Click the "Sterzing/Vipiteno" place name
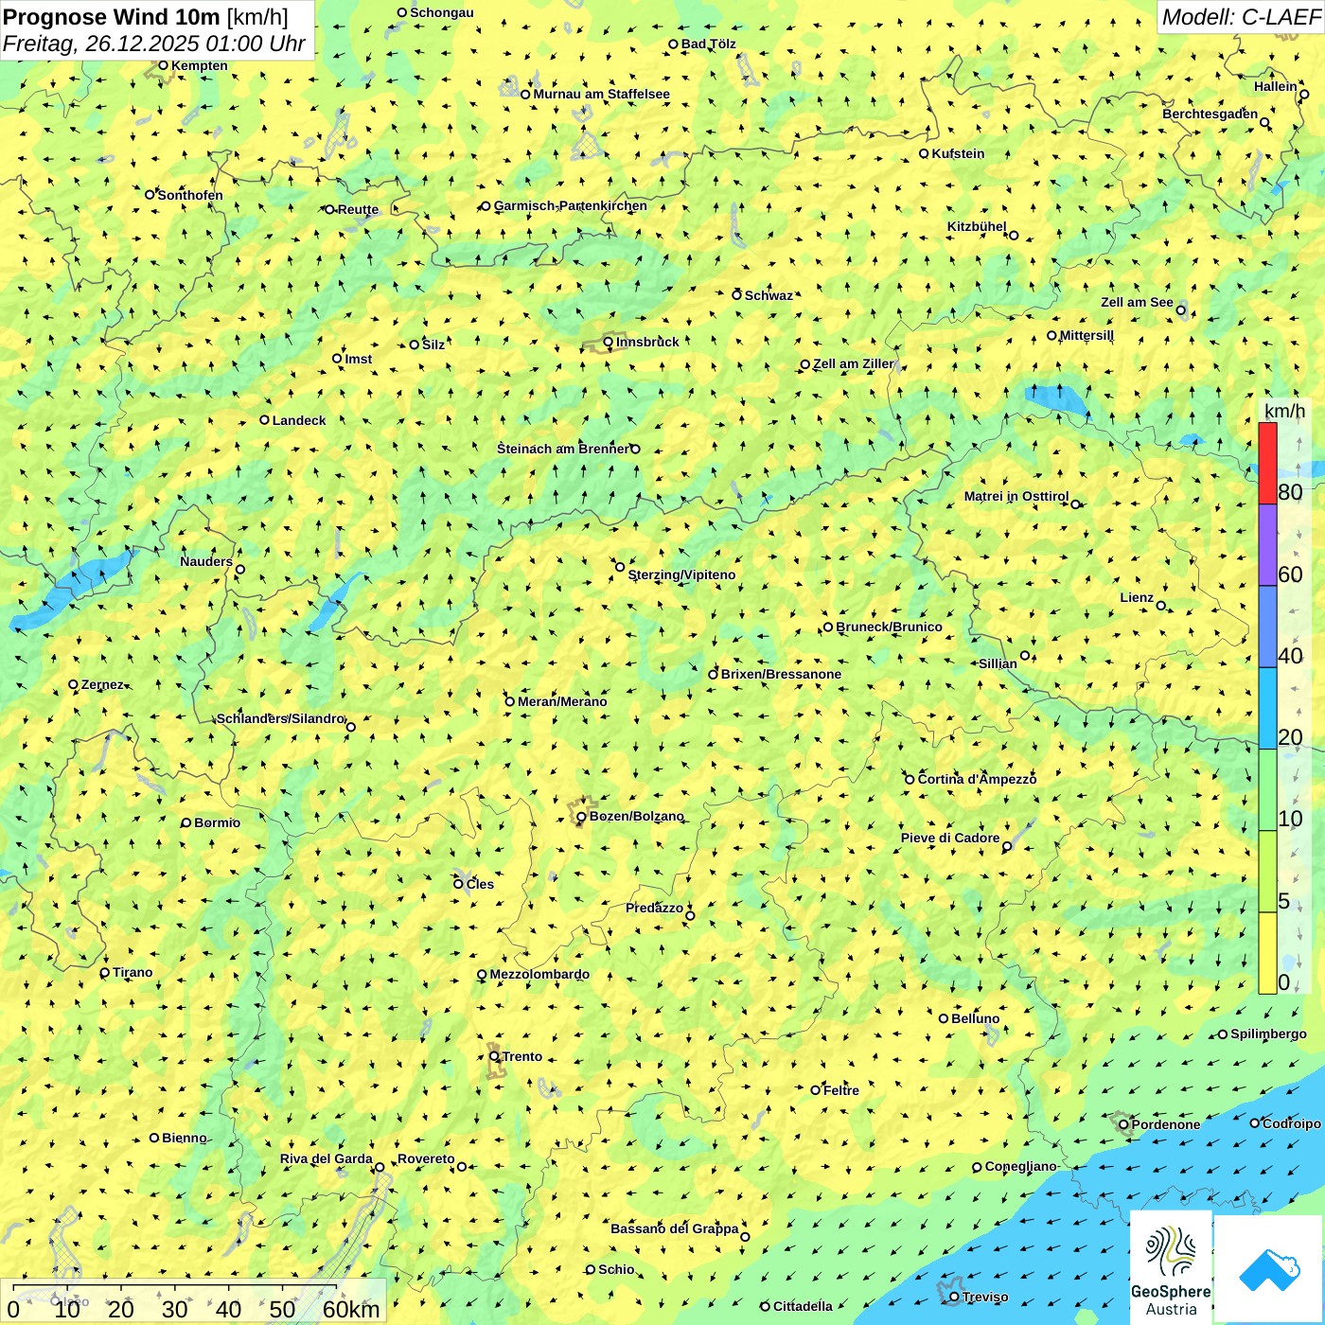The width and height of the screenshot is (1325, 1325). click(681, 574)
